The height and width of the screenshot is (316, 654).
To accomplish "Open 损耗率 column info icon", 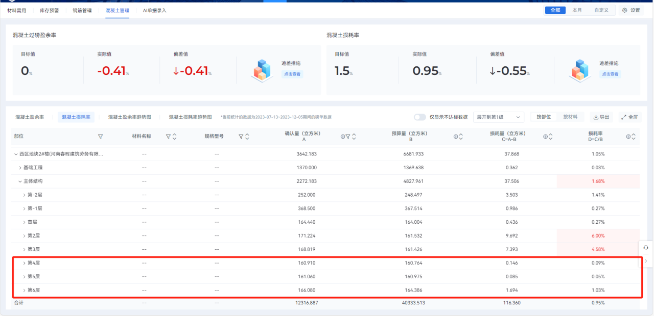I will point(628,137).
